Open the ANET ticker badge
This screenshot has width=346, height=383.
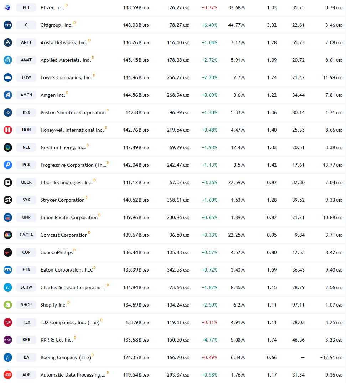(x=26, y=42)
